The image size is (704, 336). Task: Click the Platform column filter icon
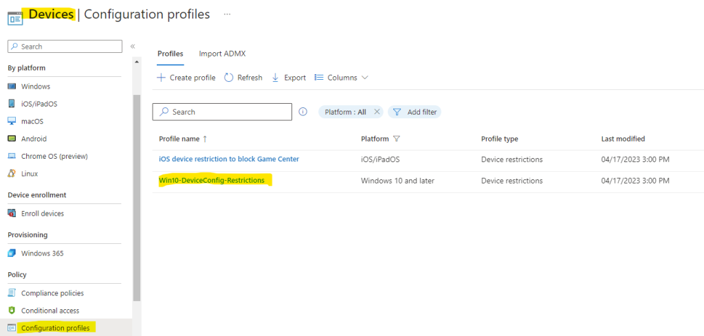[x=397, y=139]
